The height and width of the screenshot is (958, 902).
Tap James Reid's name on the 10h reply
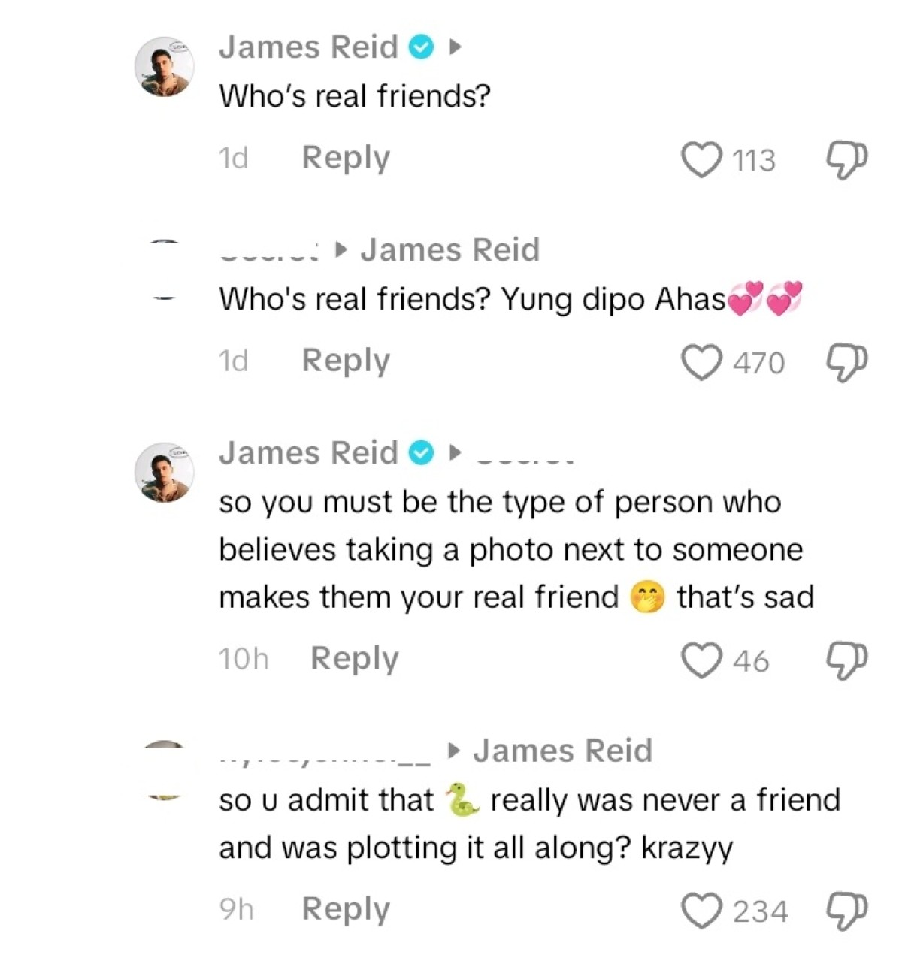pos(308,453)
